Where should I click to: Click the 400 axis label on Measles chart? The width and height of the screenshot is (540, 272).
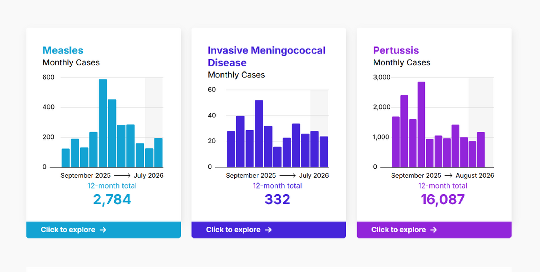[x=48, y=107]
